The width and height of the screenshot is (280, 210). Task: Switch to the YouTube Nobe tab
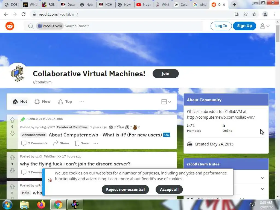[144, 5]
